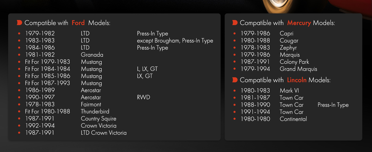372x152 pixels.
Task: Click the Country Squire model name
Action: (99, 119)
